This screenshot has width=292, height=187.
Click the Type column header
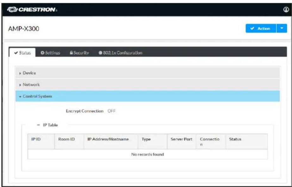pos(152,142)
